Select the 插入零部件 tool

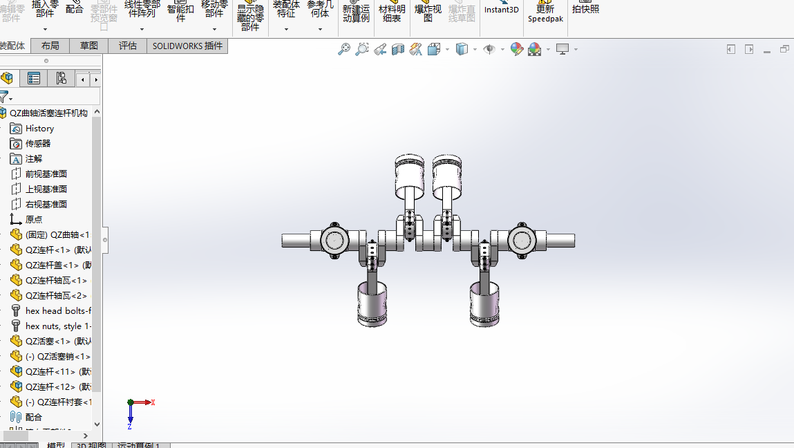click(x=45, y=12)
